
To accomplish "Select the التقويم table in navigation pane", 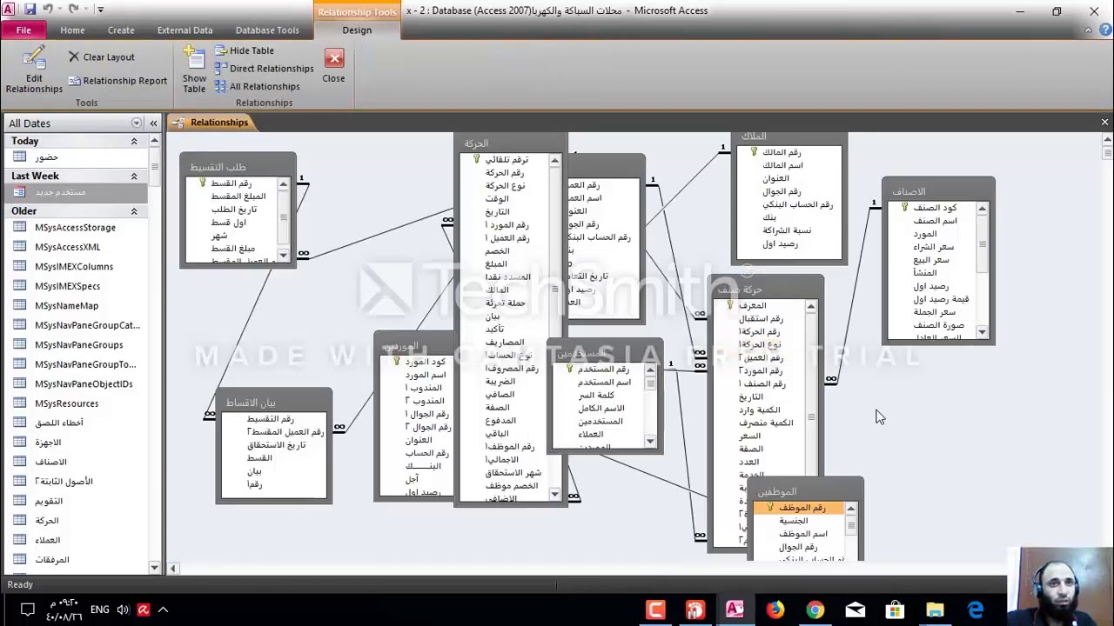I will [x=77, y=502].
